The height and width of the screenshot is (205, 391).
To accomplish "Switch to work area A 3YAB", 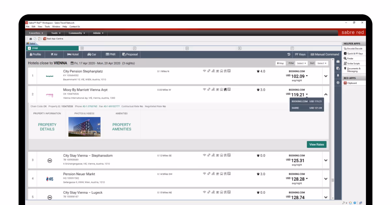I will point(52,48).
